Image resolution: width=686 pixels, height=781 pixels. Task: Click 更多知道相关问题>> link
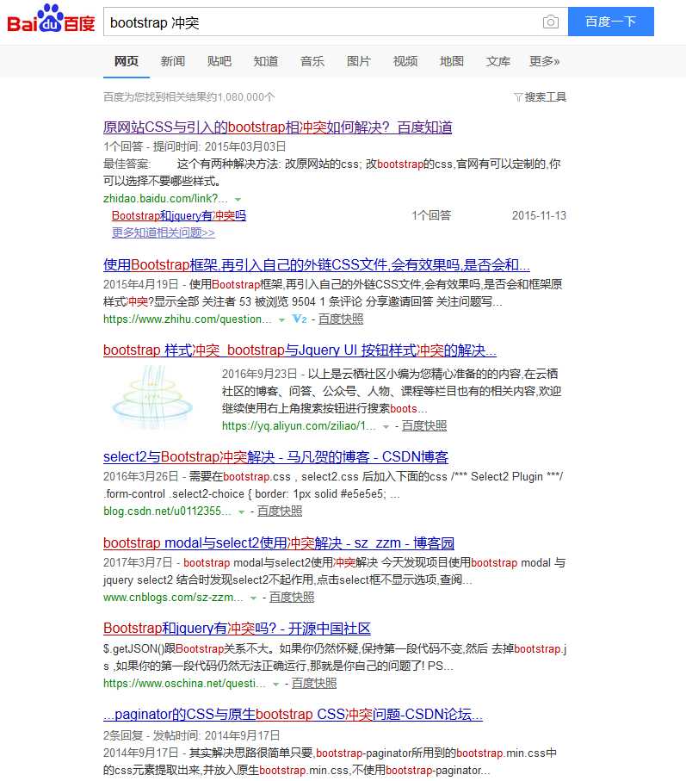tap(164, 232)
